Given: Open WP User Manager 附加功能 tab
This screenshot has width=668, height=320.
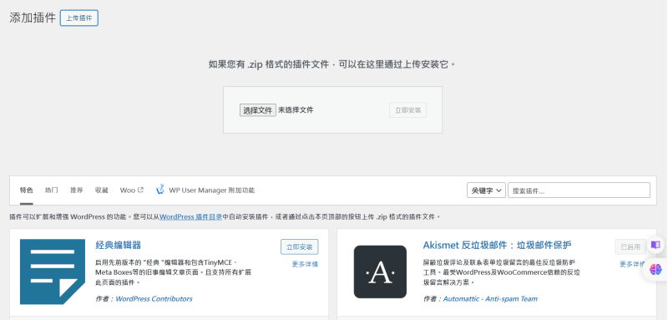Looking at the screenshot, I should click(x=205, y=190).
